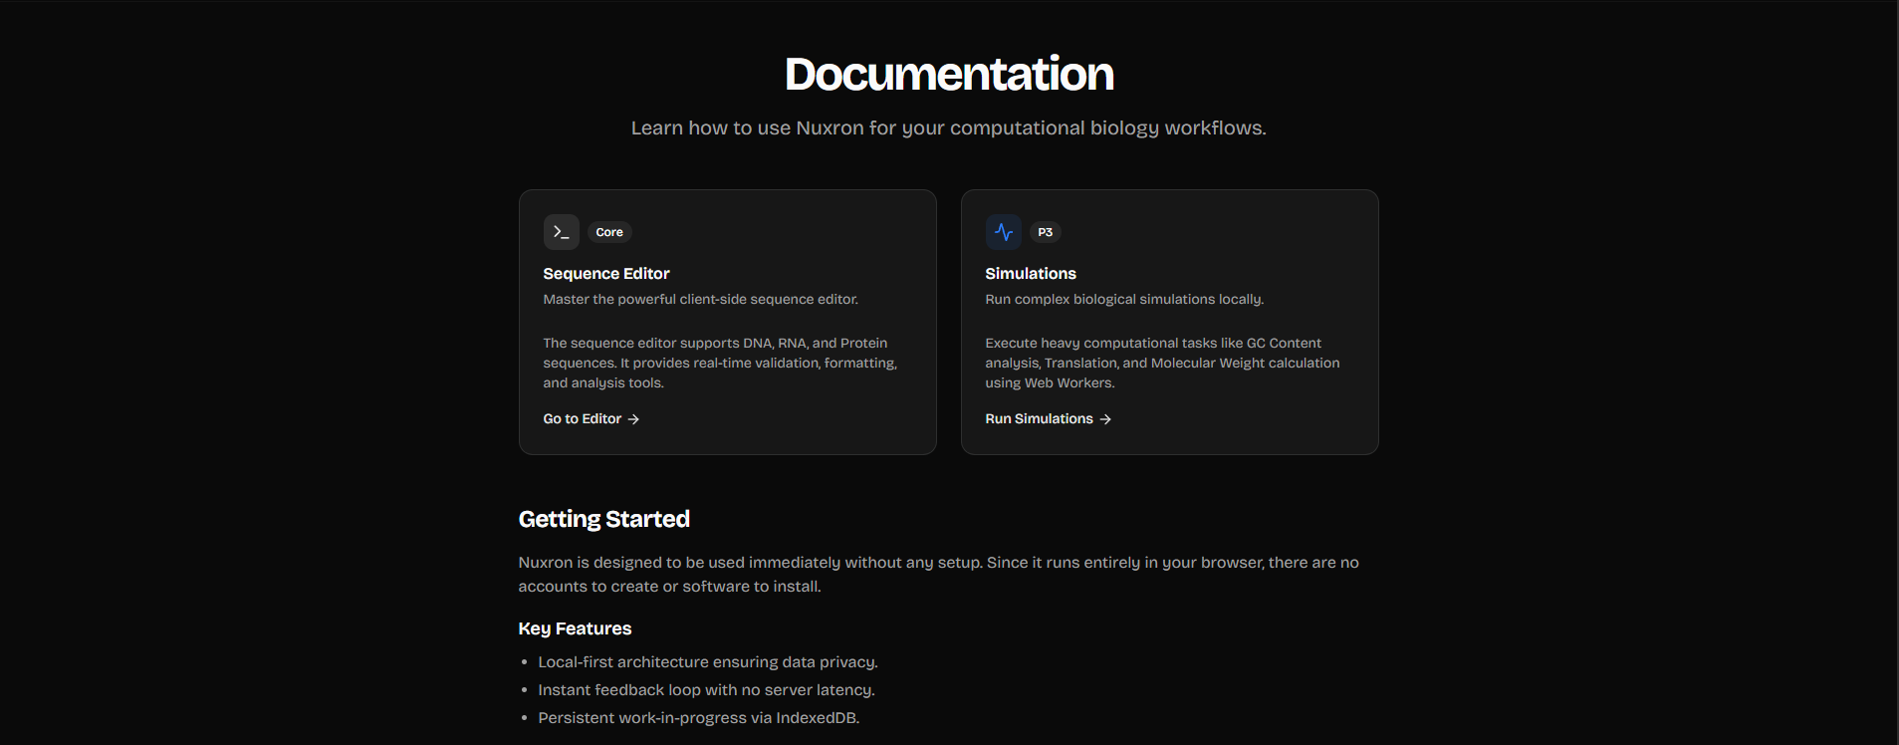The image size is (1899, 745).
Task: Click the paragraph starting 'The sequence editor supports DNA'
Action: (721, 364)
